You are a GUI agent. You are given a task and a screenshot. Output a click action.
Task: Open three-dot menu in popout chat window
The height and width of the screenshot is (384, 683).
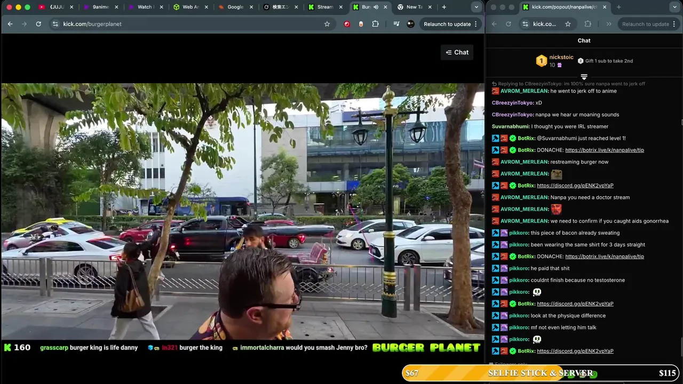[674, 24]
